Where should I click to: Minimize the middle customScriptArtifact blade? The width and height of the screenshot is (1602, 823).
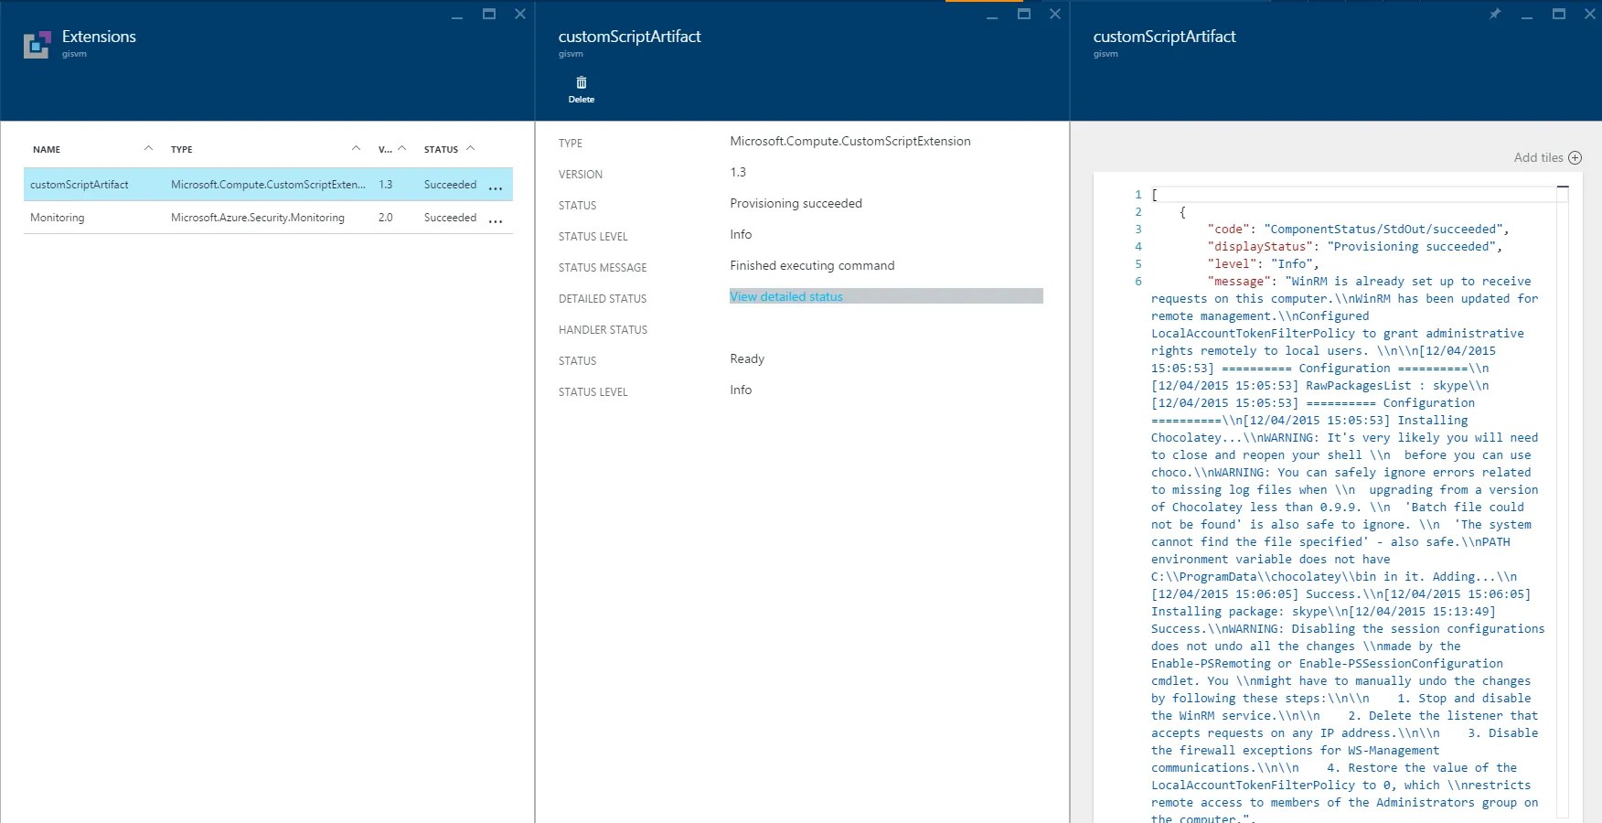coord(992,15)
